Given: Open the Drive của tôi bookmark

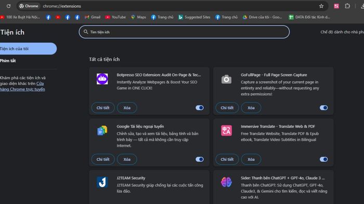Looking at the screenshot, I should pos(262,17).
